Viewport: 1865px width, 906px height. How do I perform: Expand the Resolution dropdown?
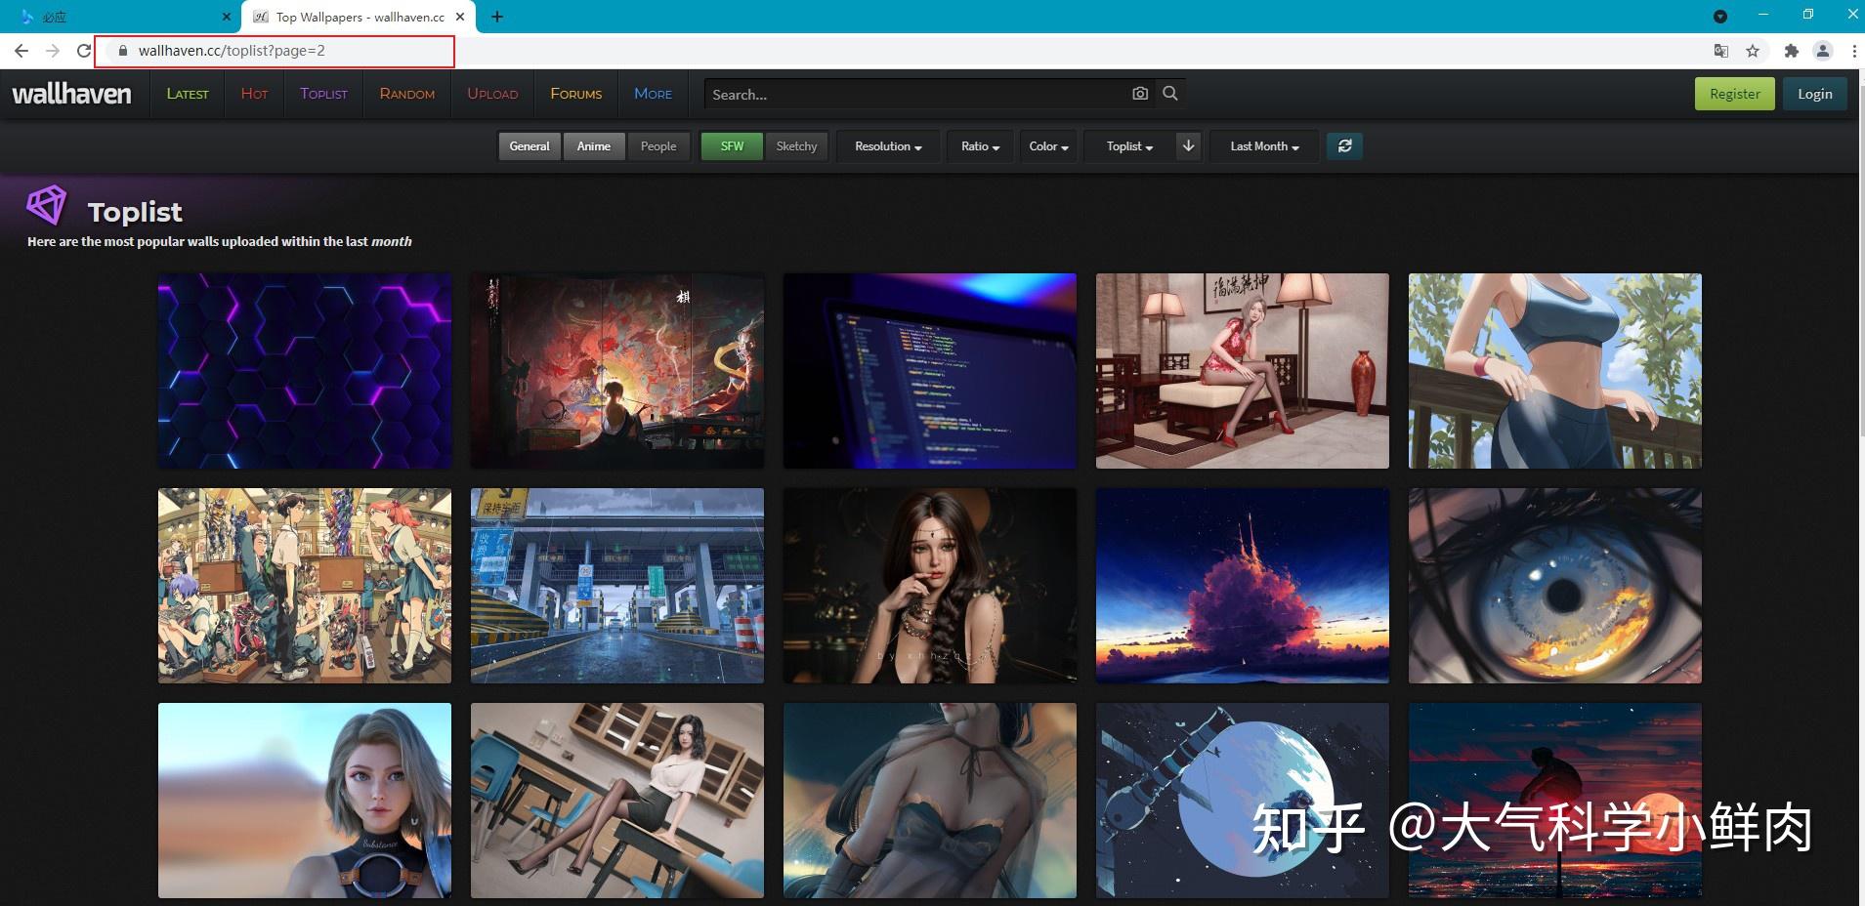(888, 146)
